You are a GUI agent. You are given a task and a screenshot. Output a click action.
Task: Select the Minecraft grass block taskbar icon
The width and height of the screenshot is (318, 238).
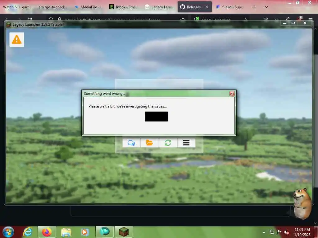tap(124, 232)
